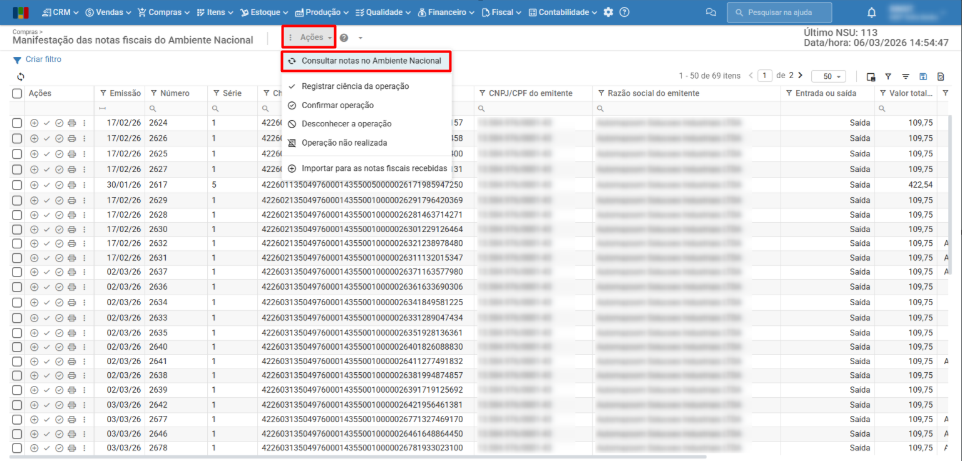Check the row checkbox for note 2641
Viewport: 962px width, 461px height.
pyautogui.click(x=17, y=362)
